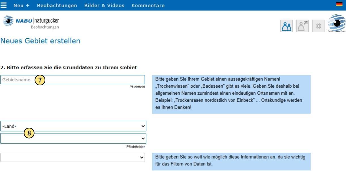Open the Kommentare menu item

coord(148,5)
